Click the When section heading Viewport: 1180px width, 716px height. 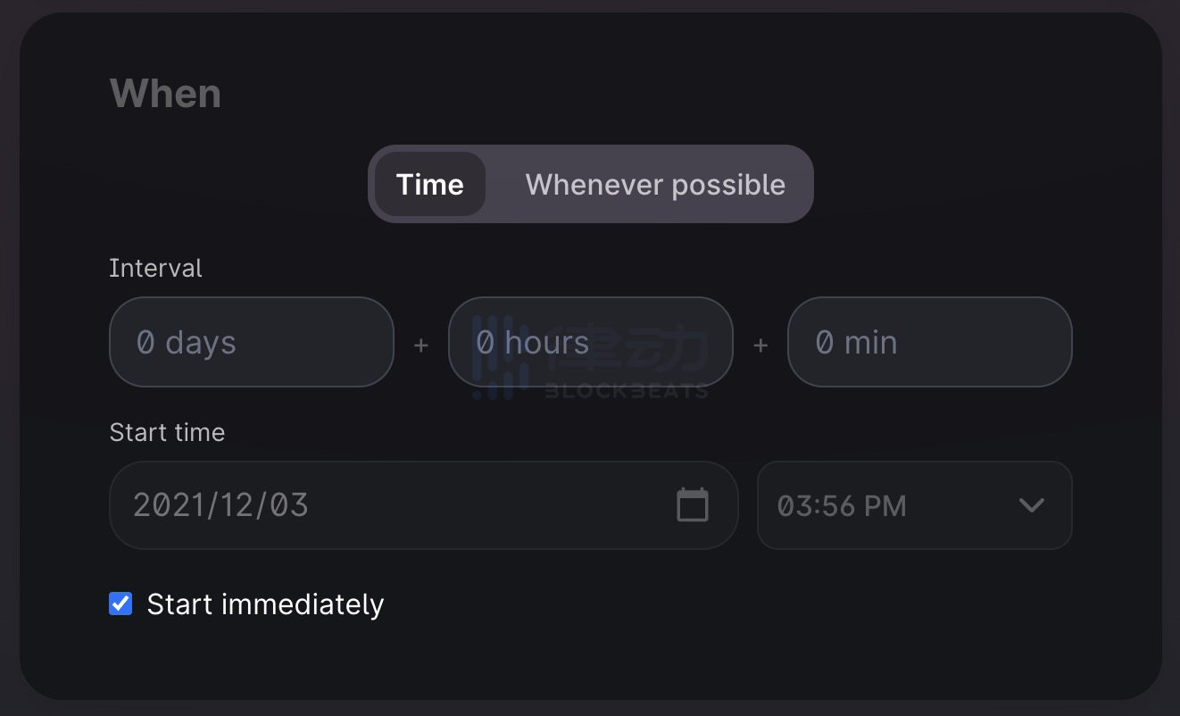tap(165, 94)
